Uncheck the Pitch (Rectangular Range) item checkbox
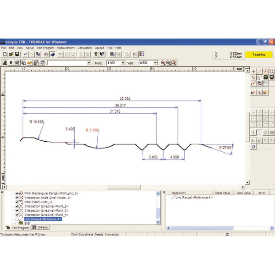 pos(17,193)
